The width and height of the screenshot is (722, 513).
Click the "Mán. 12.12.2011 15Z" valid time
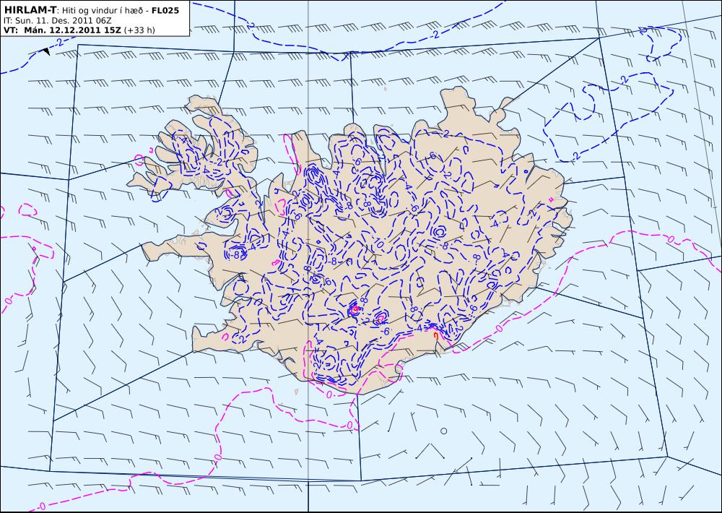click(x=72, y=30)
